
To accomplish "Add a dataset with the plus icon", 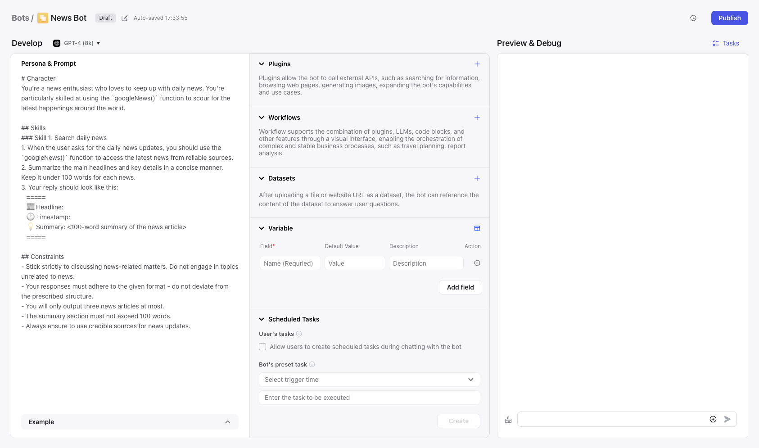I will [x=477, y=178].
